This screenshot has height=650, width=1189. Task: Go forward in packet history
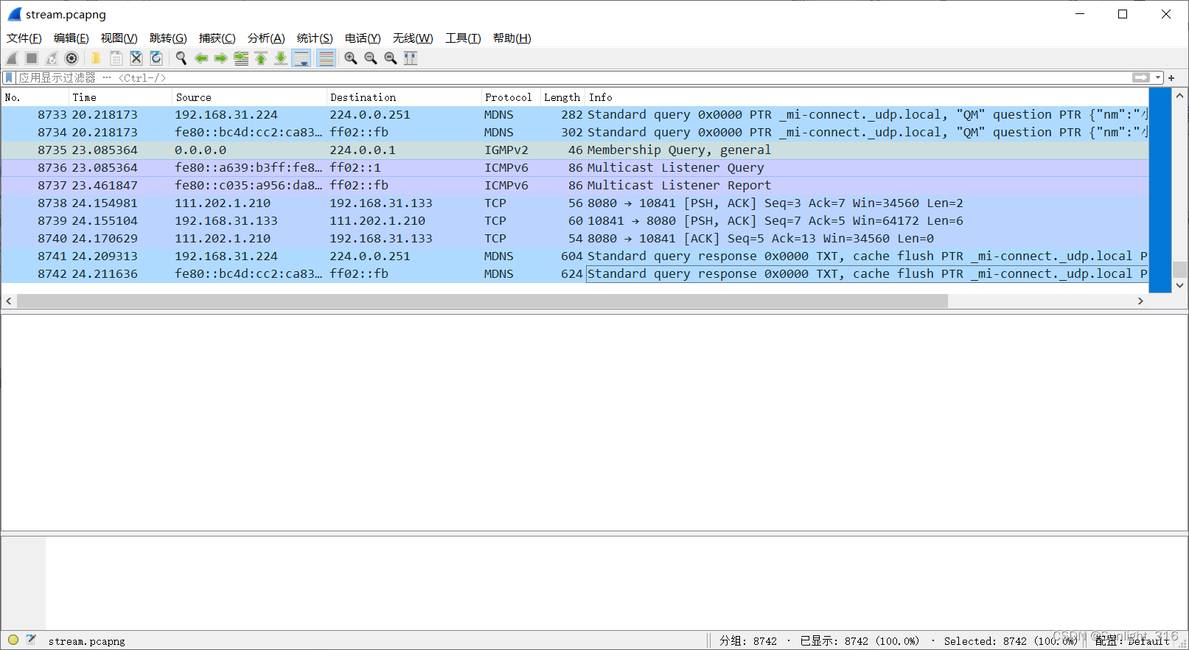pyautogui.click(x=220, y=58)
